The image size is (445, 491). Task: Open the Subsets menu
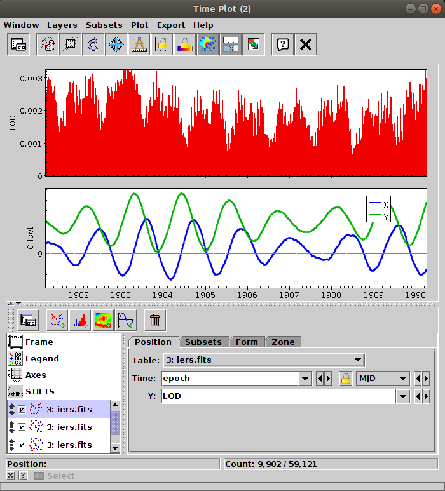(x=104, y=25)
